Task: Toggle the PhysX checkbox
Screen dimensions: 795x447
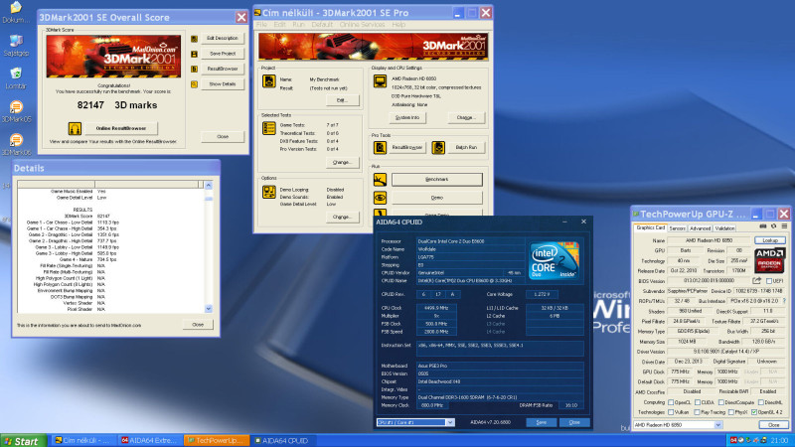Action: [730, 412]
